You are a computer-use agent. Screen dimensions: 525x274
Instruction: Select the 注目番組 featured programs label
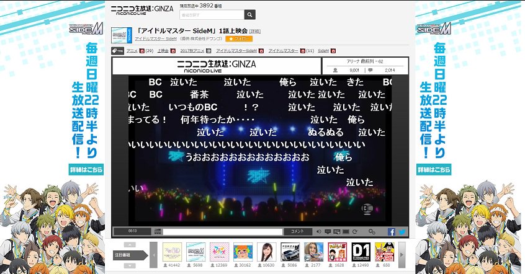(x=130, y=255)
